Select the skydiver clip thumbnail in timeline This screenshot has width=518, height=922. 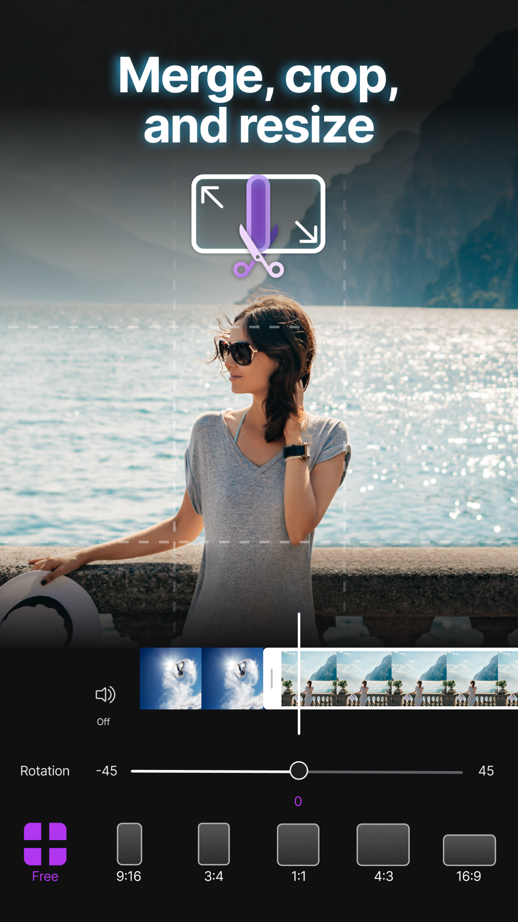point(202,678)
